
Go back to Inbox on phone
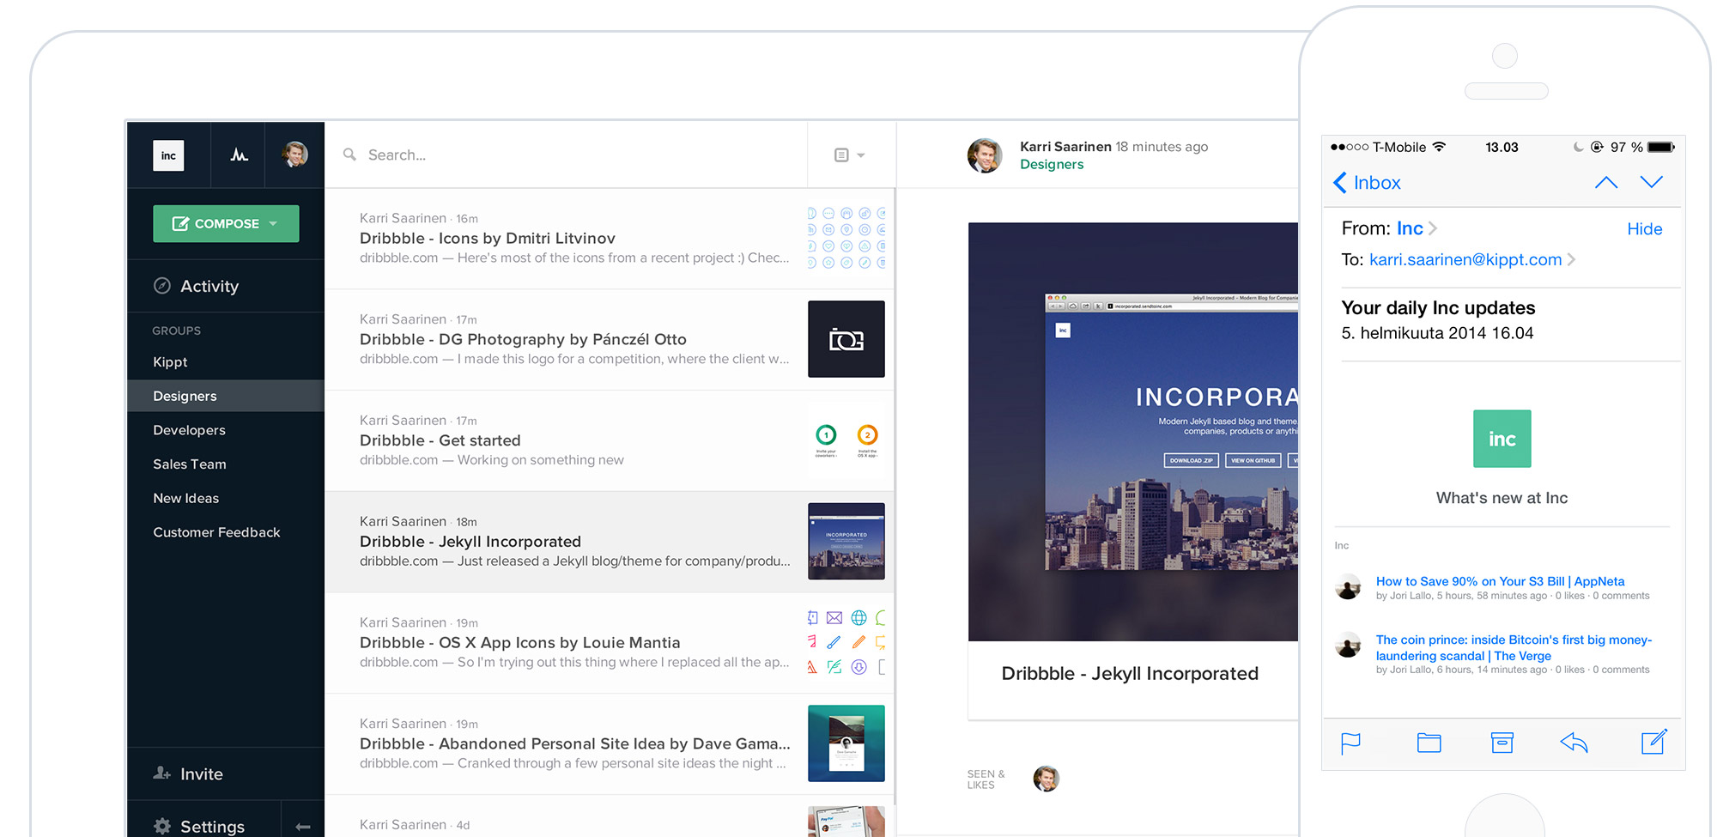[x=1367, y=183]
